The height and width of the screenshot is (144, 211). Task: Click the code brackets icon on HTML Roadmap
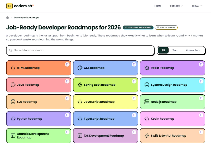(x=13, y=68)
